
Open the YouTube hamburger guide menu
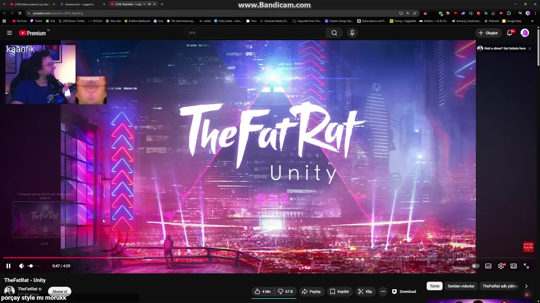pyautogui.click(x=9, y=33)
